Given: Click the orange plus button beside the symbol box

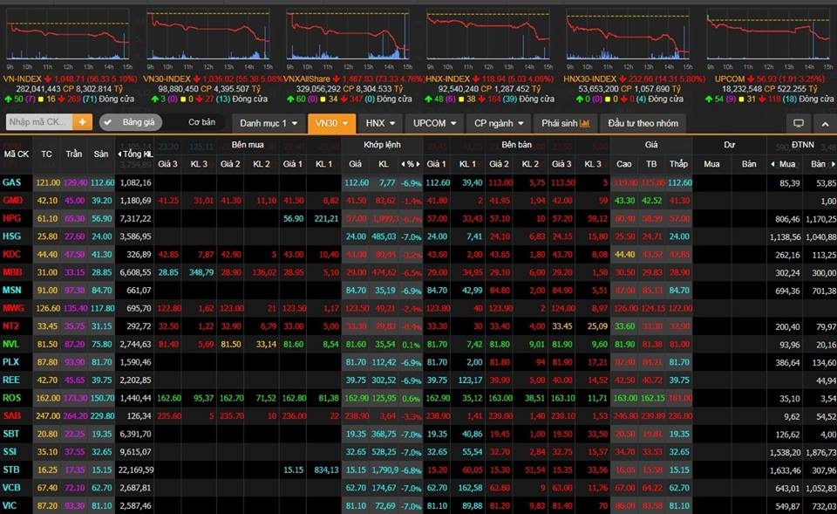Looking at the screenshot, I should click(x=82, y=122).
